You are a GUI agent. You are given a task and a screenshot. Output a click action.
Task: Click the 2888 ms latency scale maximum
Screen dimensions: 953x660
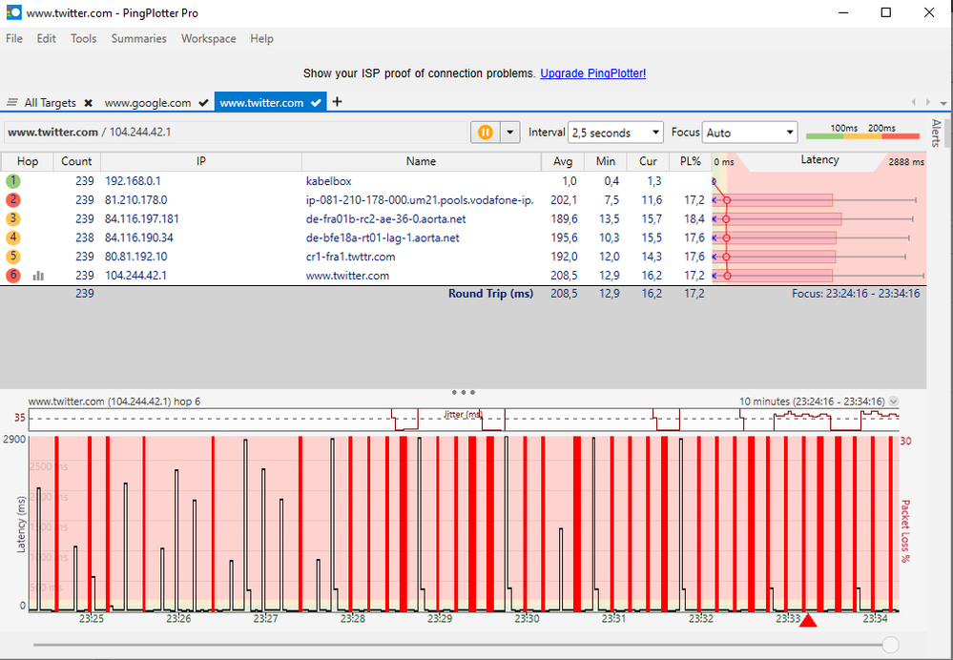906,161
